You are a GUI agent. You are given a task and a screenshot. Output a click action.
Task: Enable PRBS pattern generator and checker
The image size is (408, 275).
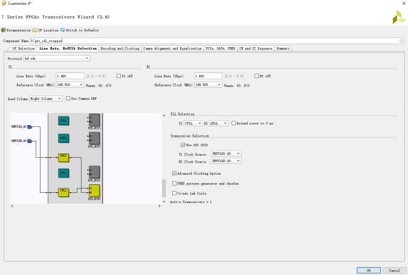[x=174, y=183]
